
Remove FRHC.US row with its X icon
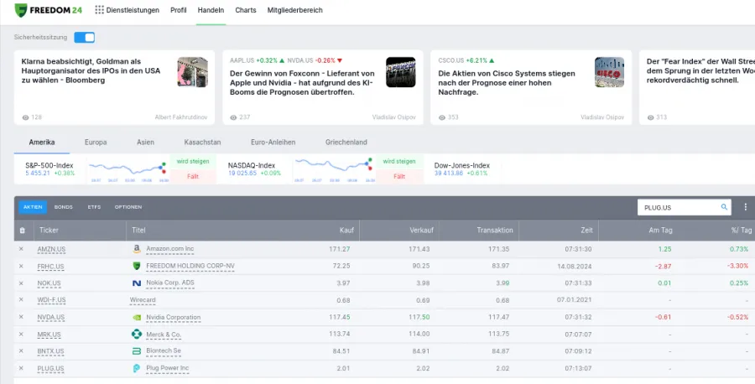[x=21, y=266]
